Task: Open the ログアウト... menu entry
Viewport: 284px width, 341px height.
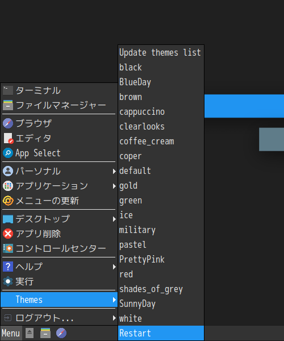Action: 59,318
